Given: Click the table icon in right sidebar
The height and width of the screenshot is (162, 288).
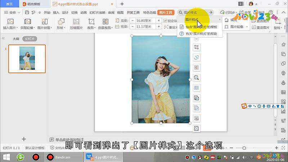Looking at the screenshot, I should pyautogui.click(x=283, y=92).
